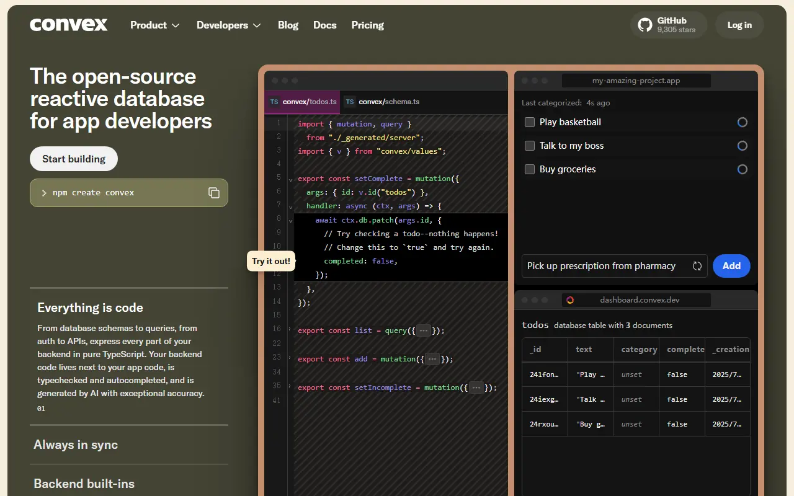The height and width of the screenshot is (496, 794).
Task: Click the Convex logo in the navigation bar
Action: (x=68, y=25)
